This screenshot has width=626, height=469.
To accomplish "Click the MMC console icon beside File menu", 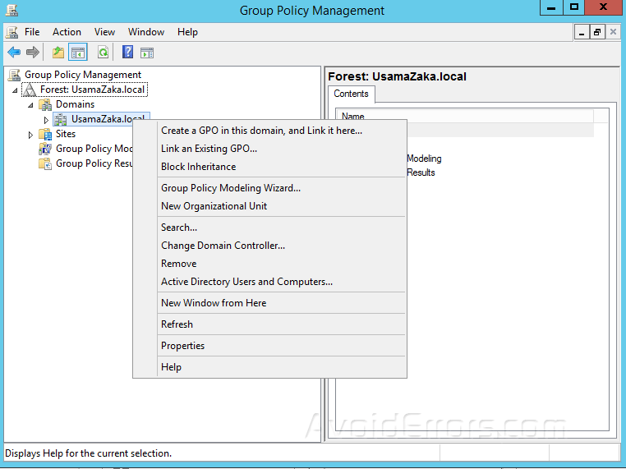I will (12, 32).
